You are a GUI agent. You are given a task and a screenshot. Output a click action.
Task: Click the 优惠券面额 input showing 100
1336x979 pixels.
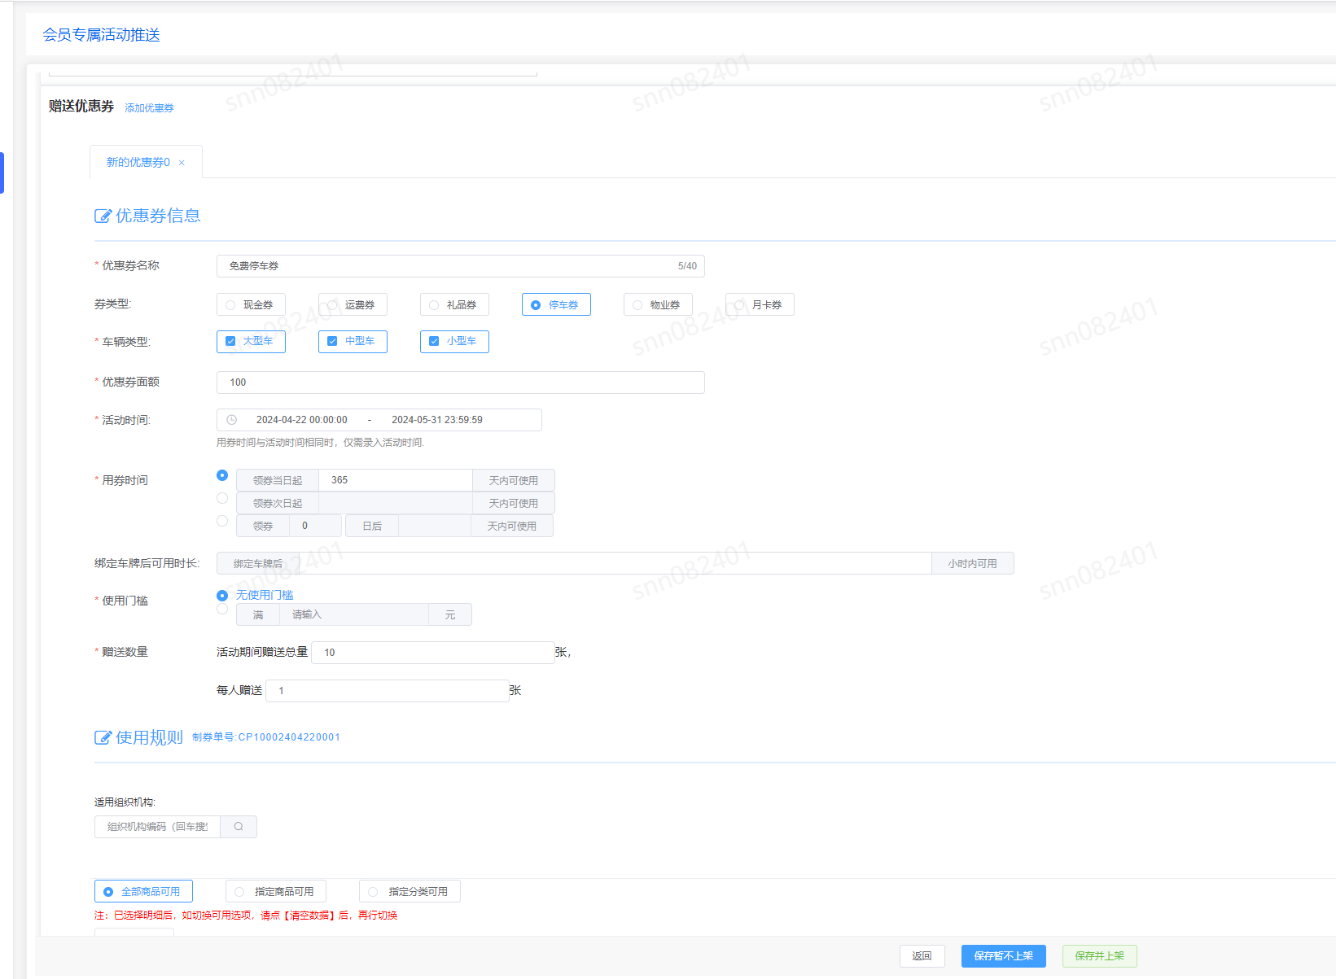(x=461, y=382)
